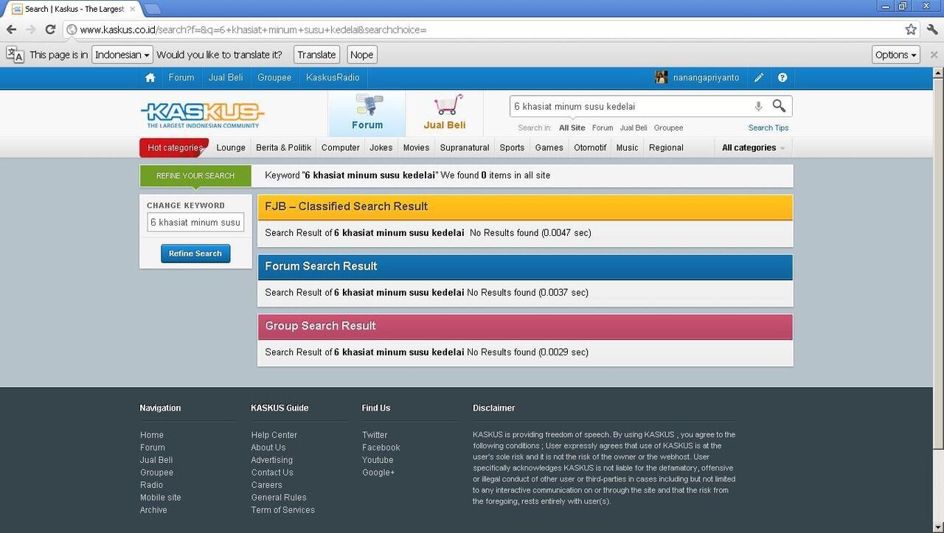Open the Regional category
The height and width of the screenshot is (533, 944).
pyautogui.click(x=666, y=147)
